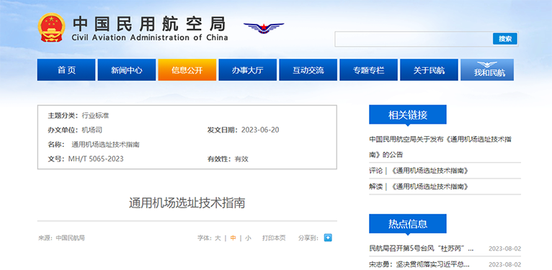Click main title 通用机场选址技术指南

(x=187, y=203)
